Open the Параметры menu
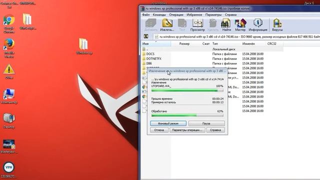The height and width of the screenshot is (180, 320). point(213,14)
